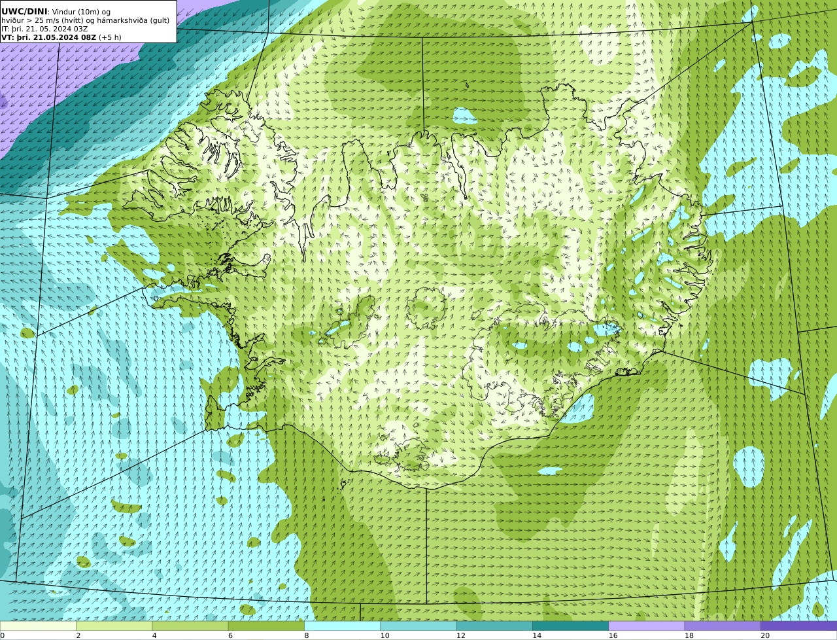The height and width of the screenshot is (640, 837).
Task: Select the 10–12 m/s legend color segment
Action: (418, 626)
